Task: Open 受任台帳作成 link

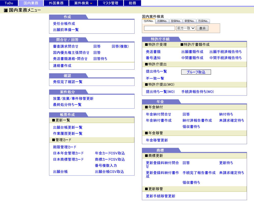Action: point(64,24)
